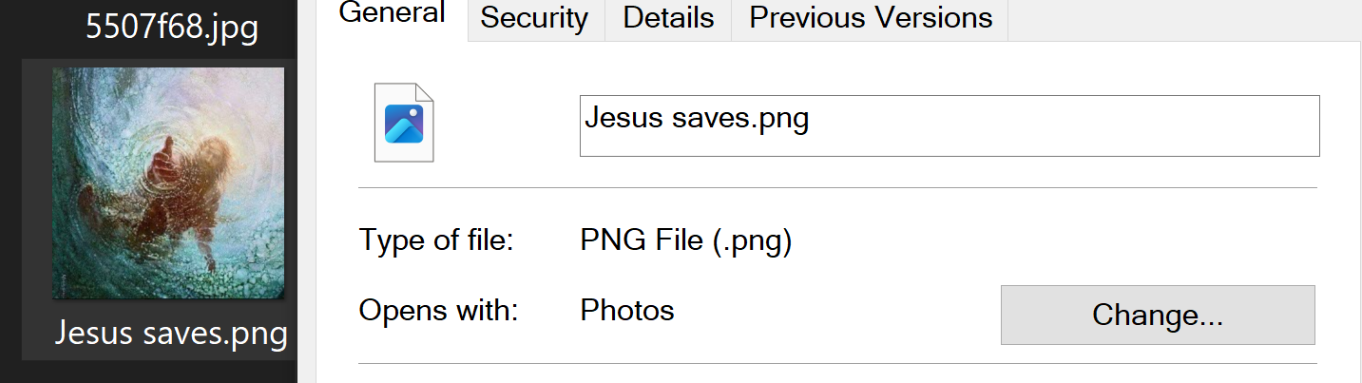The width and height of the screenshot is (1362, 383).
Task: Switch to the Details tab
Action: [x=668, y=18]
